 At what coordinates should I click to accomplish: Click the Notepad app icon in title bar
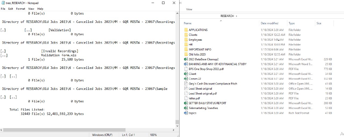[3, 3]
